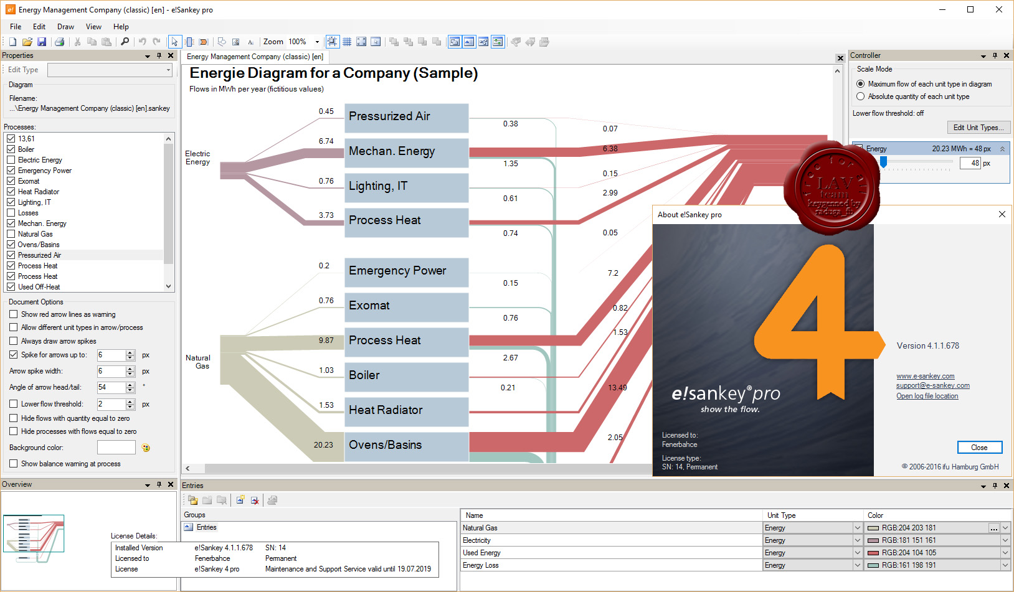Viewport: 1014px width, 592px height.
Task: Add a new entry group in Entries toolbar
Action: (x=192, y=500)
